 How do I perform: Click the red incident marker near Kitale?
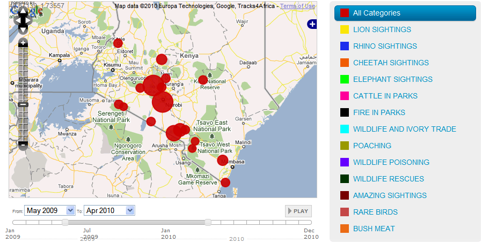click(118, 43)
